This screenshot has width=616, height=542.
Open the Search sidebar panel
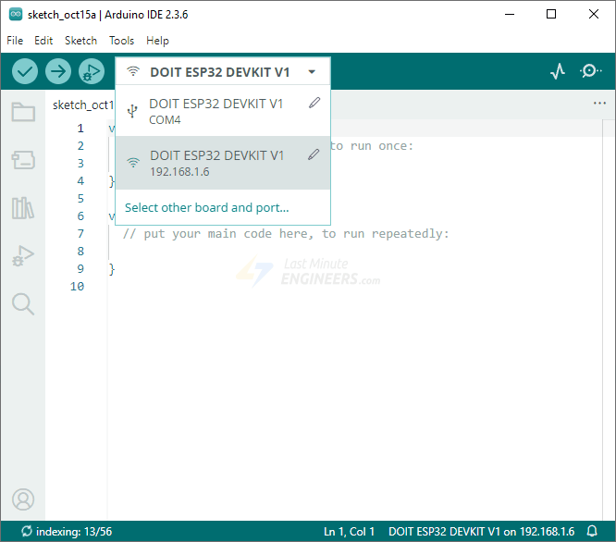[23, 304]
